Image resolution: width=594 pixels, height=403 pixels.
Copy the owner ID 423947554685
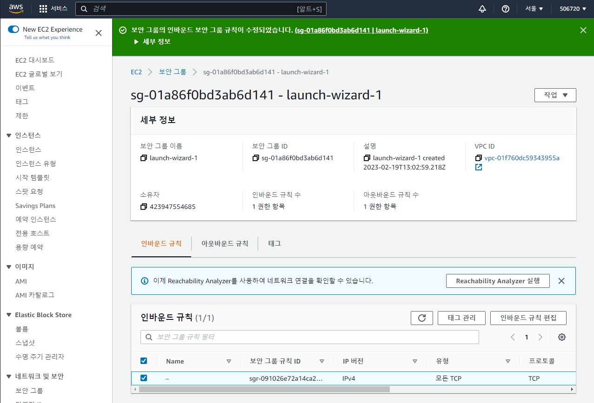pos(144,207)
